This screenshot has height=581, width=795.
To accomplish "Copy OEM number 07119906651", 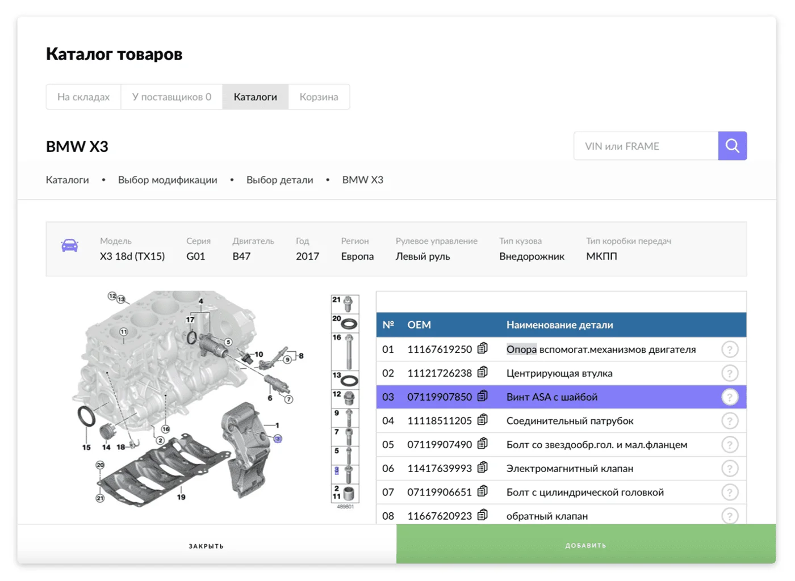I will click(x=483, y=491).
